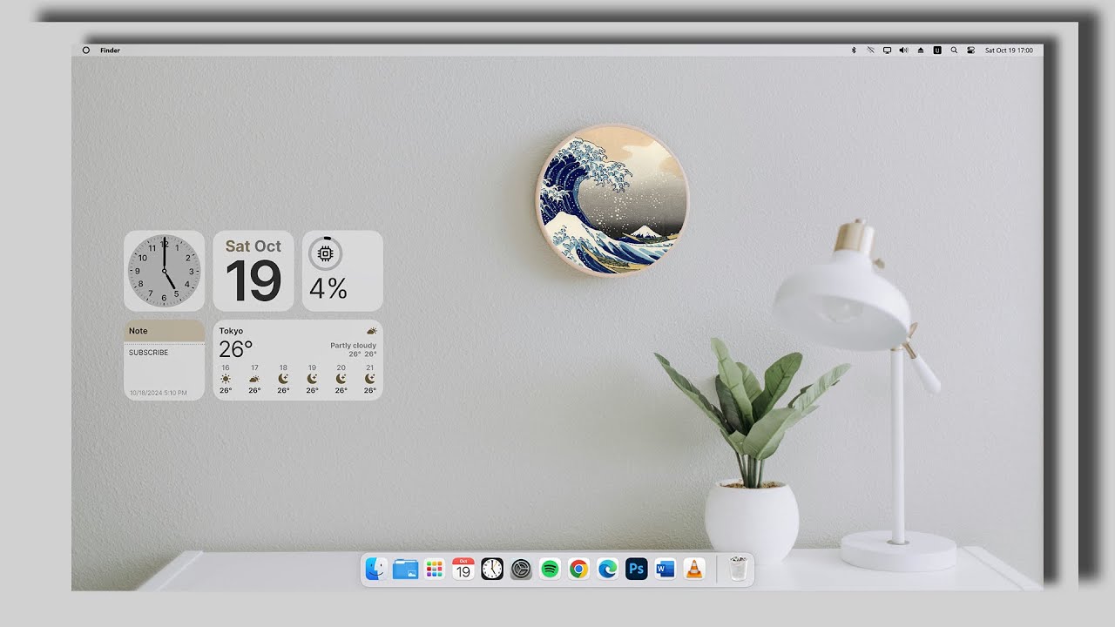Open Launchpad colorful grid icon
Screen dimensions: 1115x627
point(434,570)
